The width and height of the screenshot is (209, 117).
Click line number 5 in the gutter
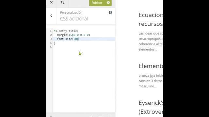click(x=51, y=47)
